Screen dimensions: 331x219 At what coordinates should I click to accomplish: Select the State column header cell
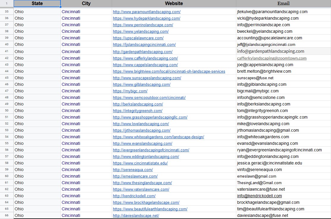tap(37, 3)
